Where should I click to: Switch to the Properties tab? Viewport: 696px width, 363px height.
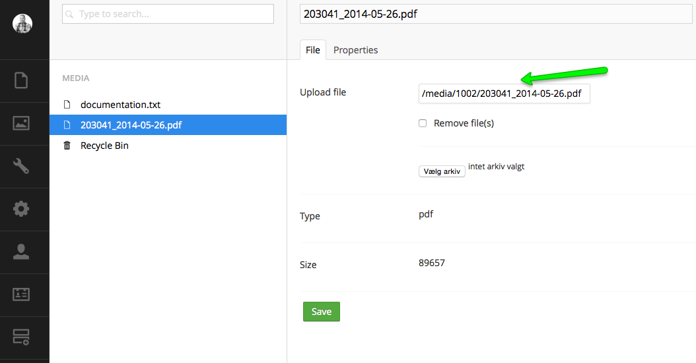click(x=355, y=50)
